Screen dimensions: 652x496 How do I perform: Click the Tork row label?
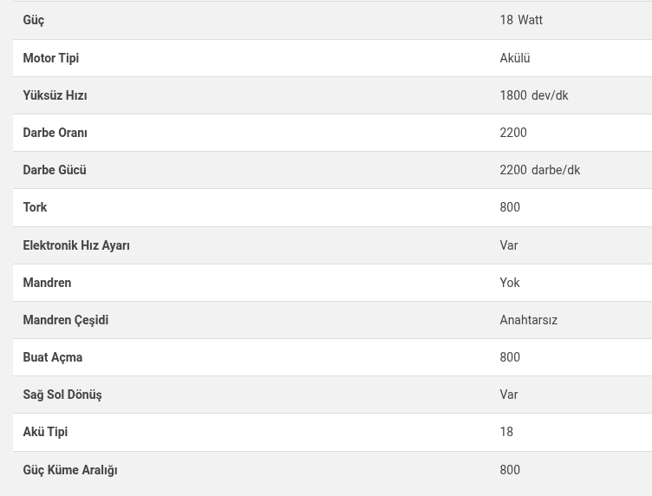(35, 207)
